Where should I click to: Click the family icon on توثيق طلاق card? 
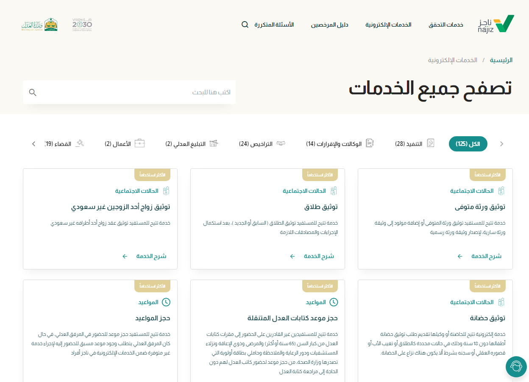[x=334, y=191]
